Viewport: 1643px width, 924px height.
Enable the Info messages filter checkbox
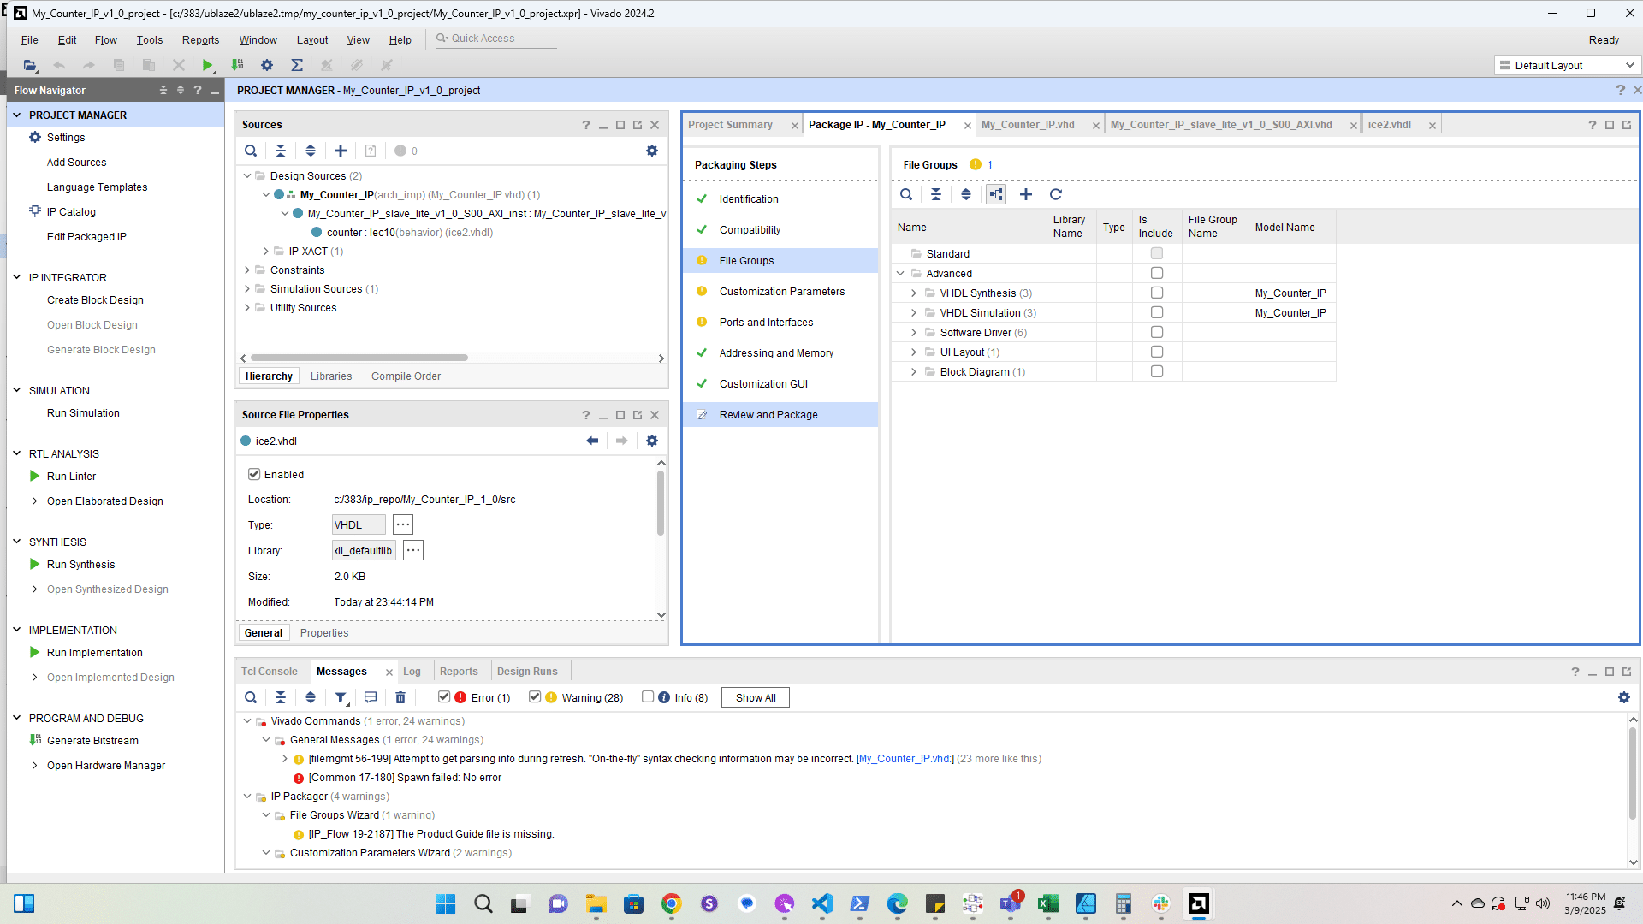(x=648, y=696)
